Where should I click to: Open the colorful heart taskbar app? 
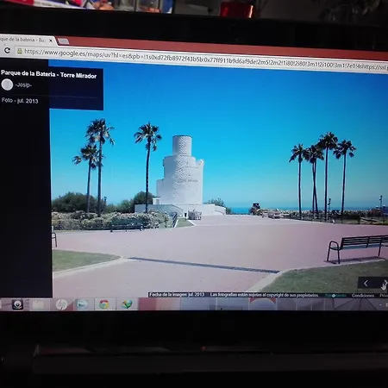point(127,304)
